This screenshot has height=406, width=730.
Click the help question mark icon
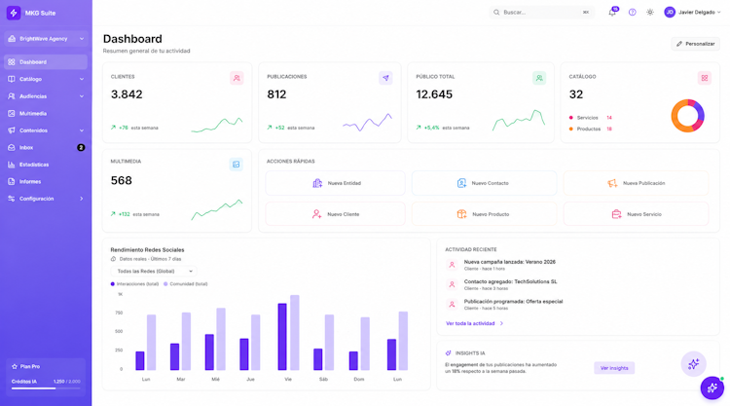[632, 13]
